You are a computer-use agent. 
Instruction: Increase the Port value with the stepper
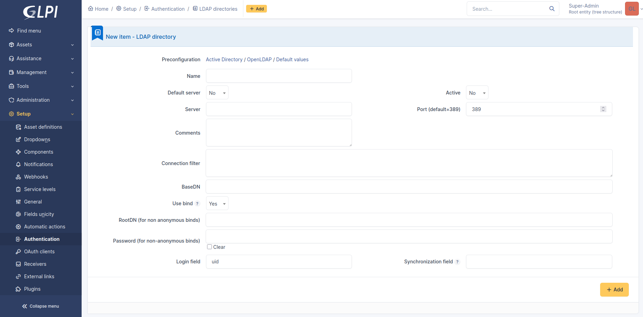click(x=603, y=107)
